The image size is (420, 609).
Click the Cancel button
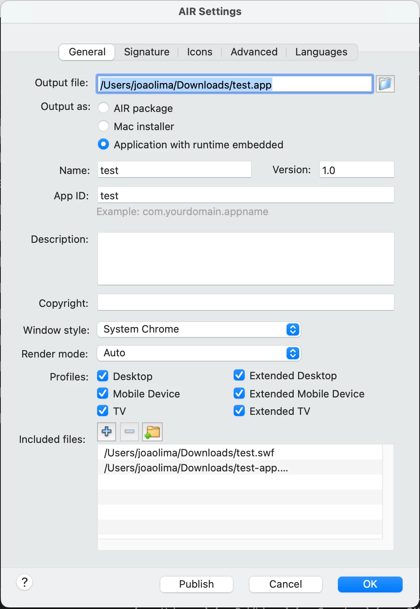tap(285, 584)
